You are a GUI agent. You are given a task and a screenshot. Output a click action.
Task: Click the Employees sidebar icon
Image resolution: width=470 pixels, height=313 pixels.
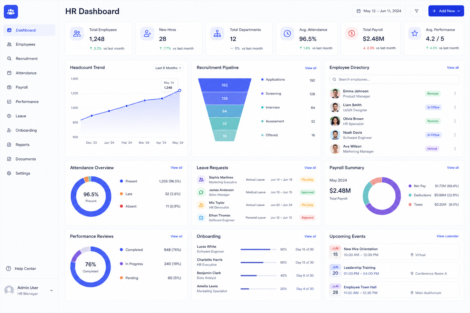coord(9,44)
